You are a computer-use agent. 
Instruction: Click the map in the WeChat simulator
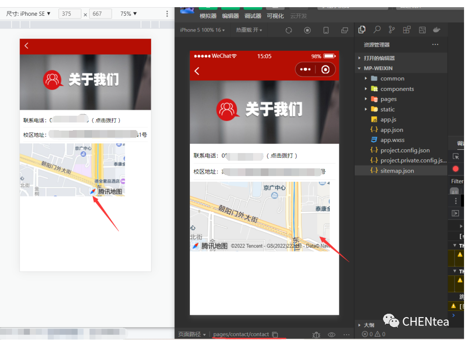pos(260,217)
